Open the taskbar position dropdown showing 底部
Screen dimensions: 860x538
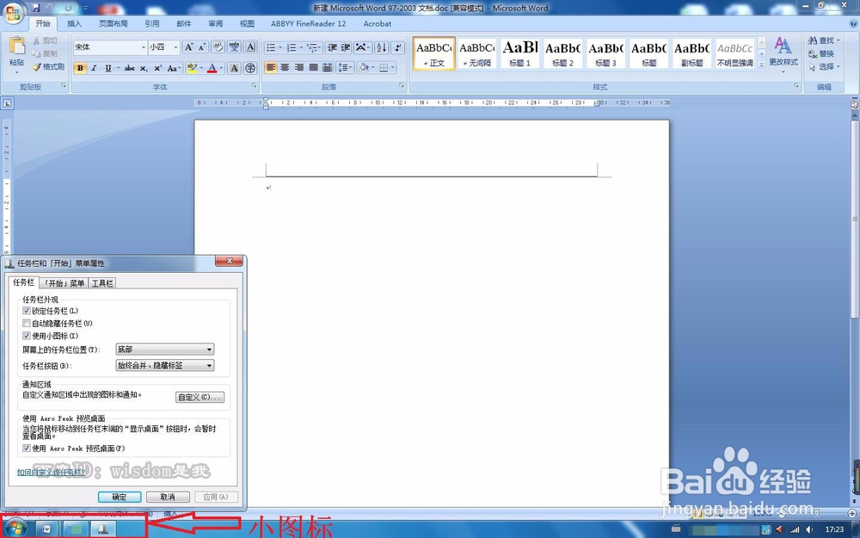[164, 349]
